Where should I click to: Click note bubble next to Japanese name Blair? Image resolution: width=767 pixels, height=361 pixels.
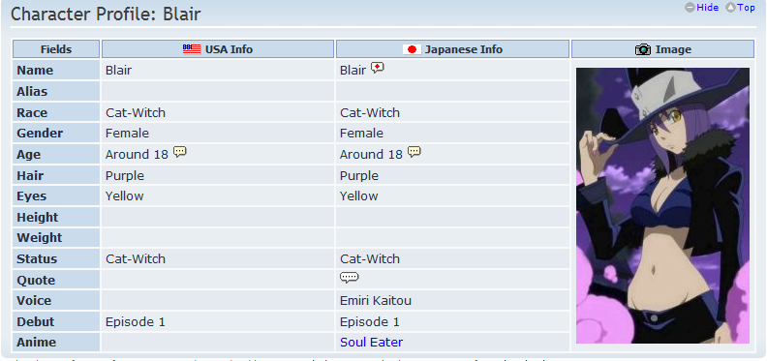tap(377, 68)
